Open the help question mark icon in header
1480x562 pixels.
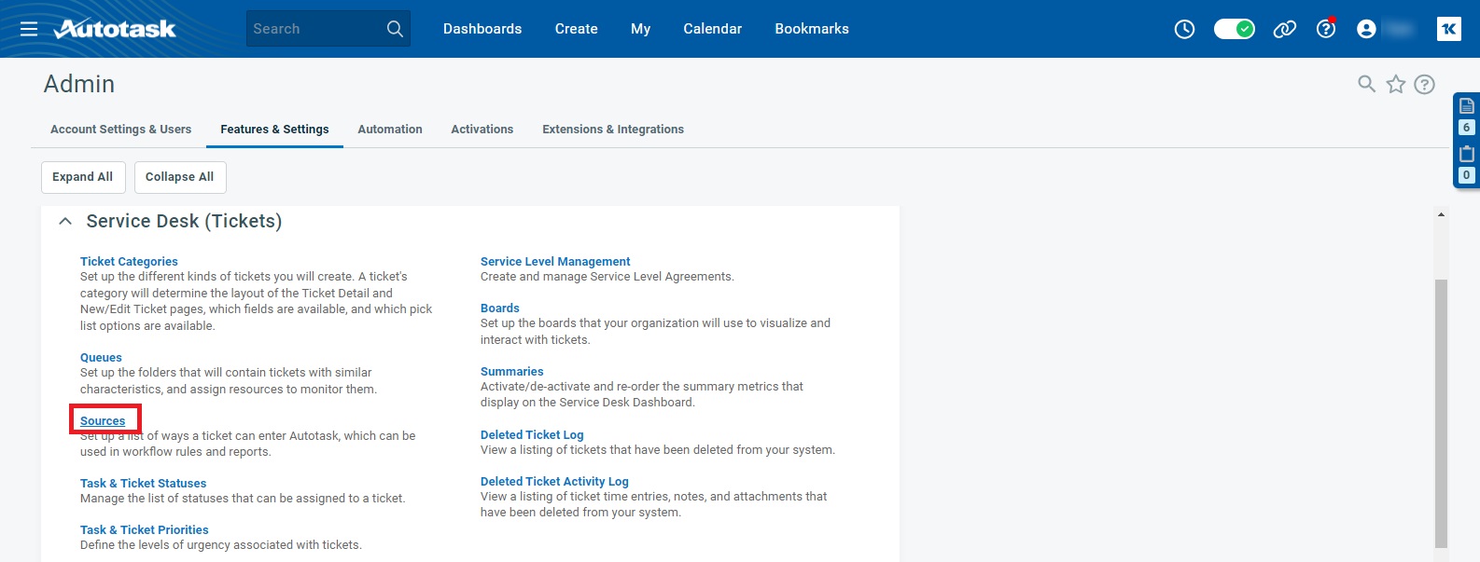1325,29
